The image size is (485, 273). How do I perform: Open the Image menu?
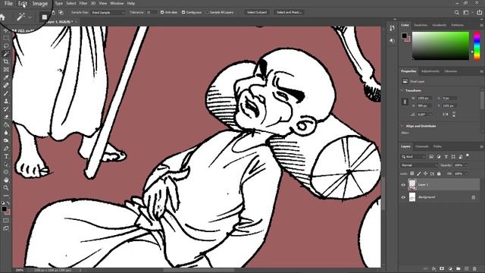(x=40, y=3)
